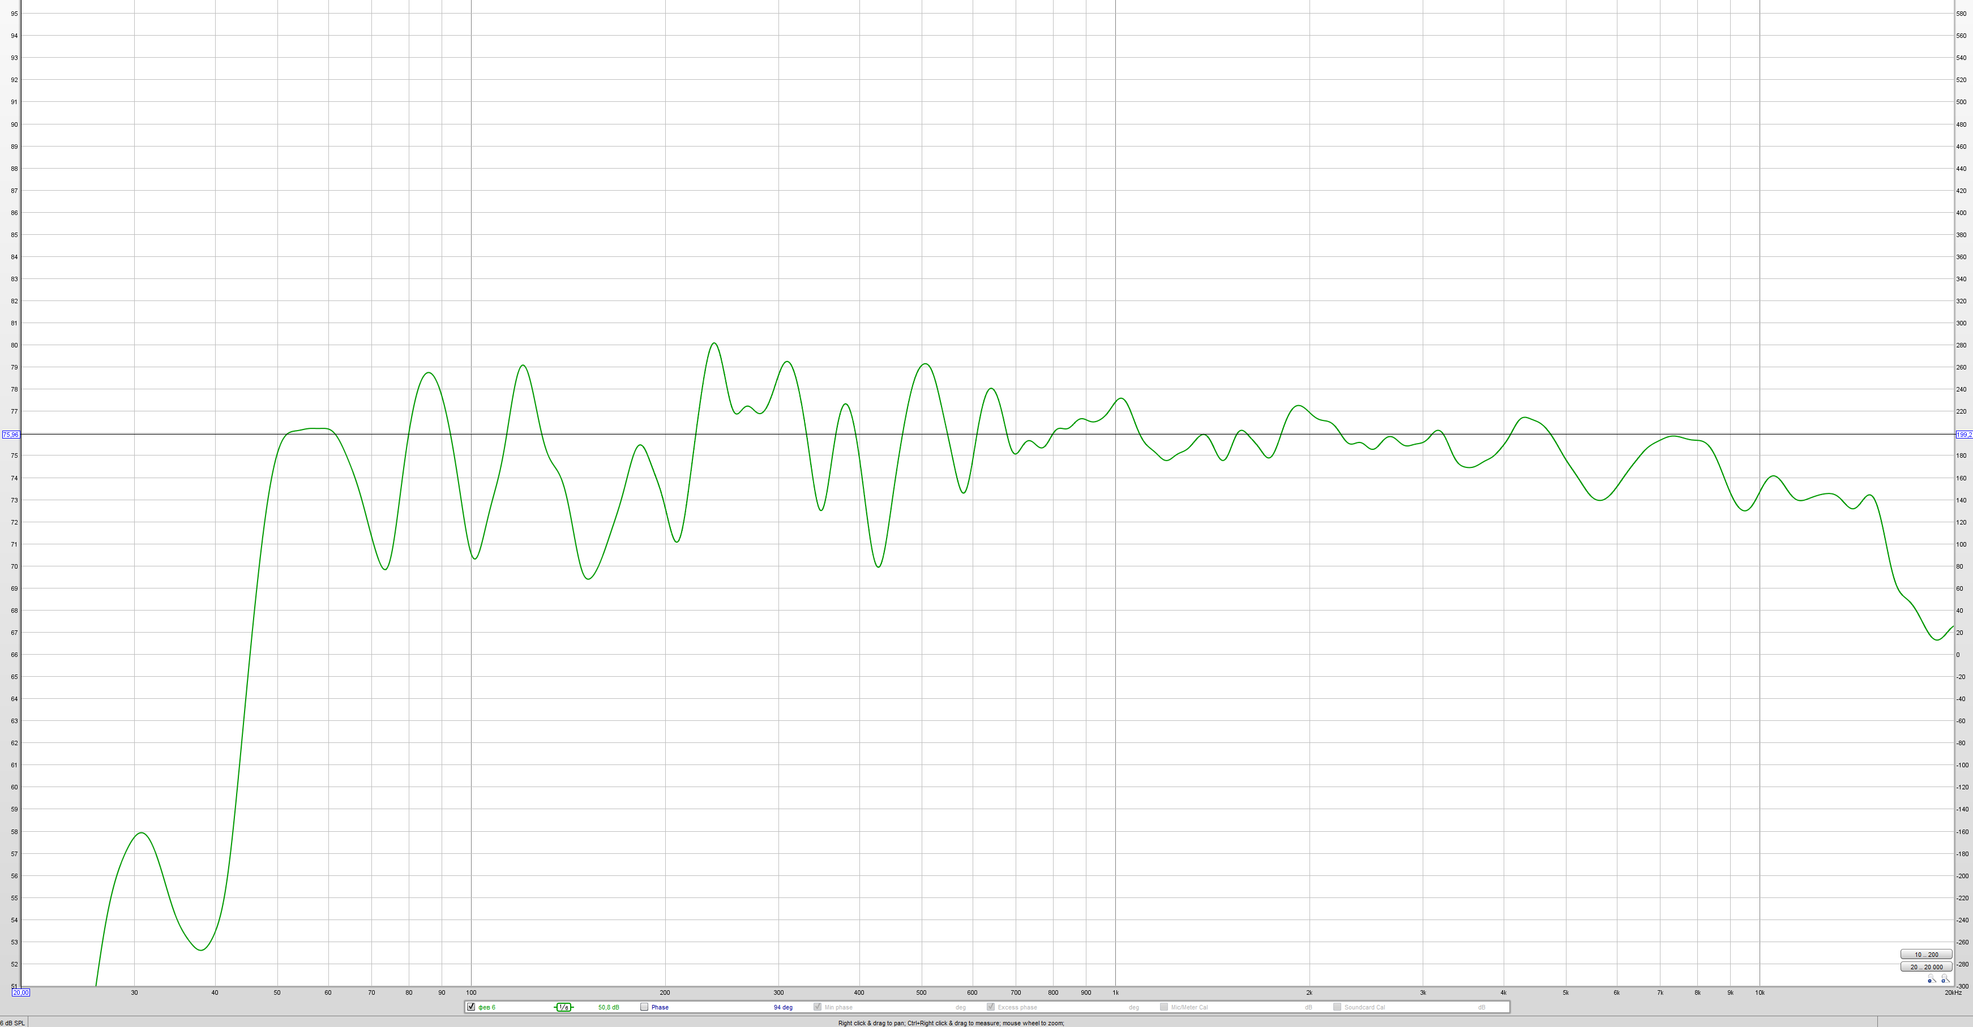Set frequency range to 20 .. 20 000

[1926, 966]
